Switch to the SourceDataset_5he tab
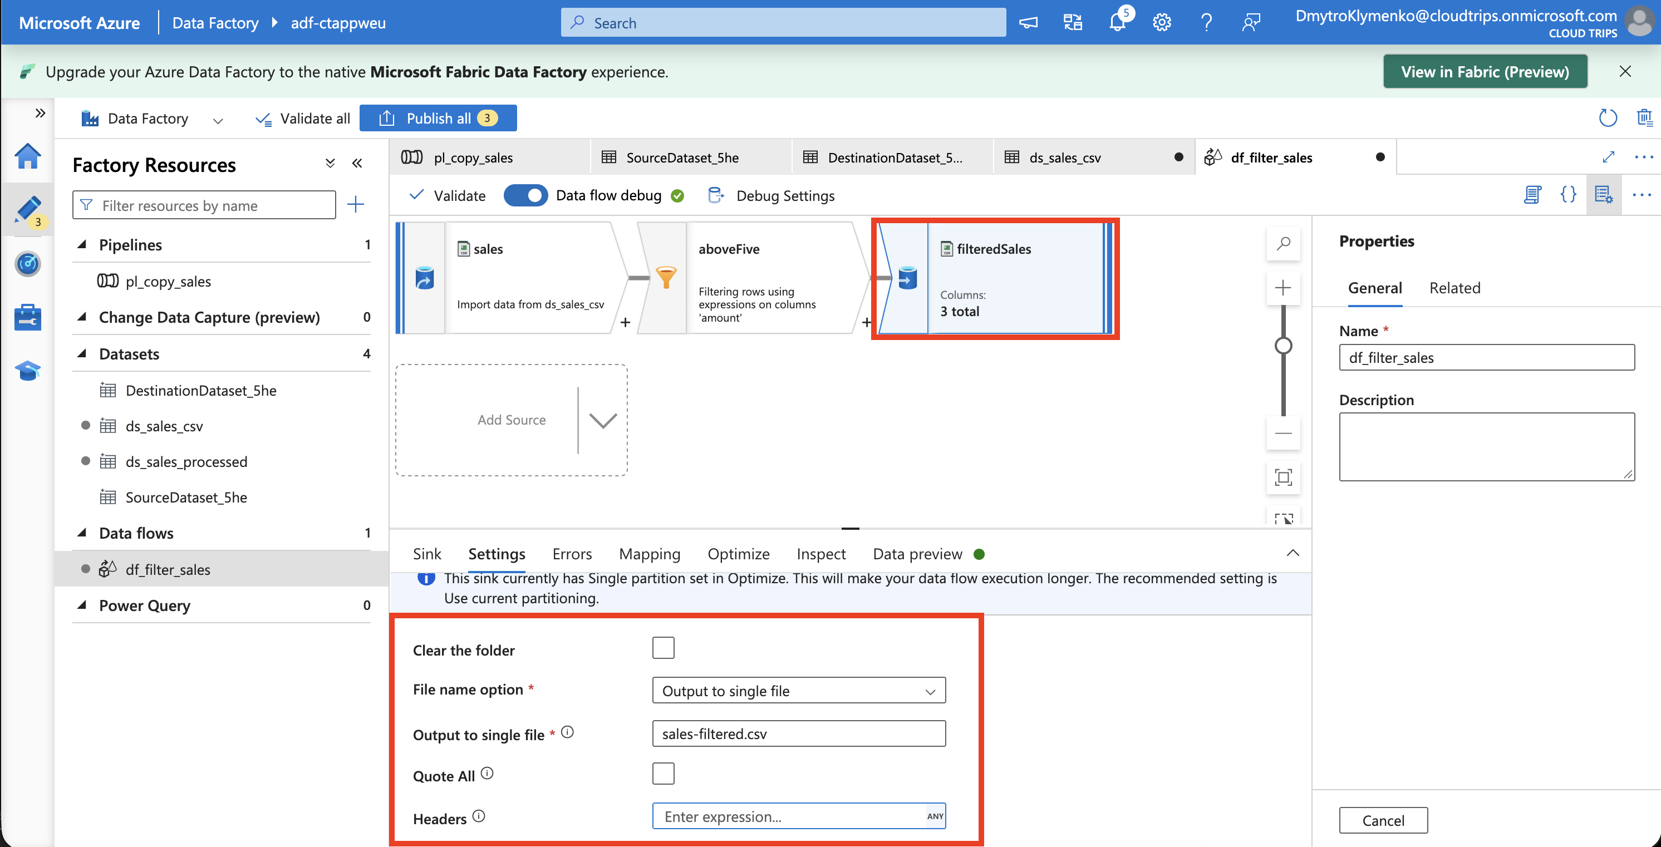The height and width of the screenshot is (847, 1661). [x=691, y=157]
